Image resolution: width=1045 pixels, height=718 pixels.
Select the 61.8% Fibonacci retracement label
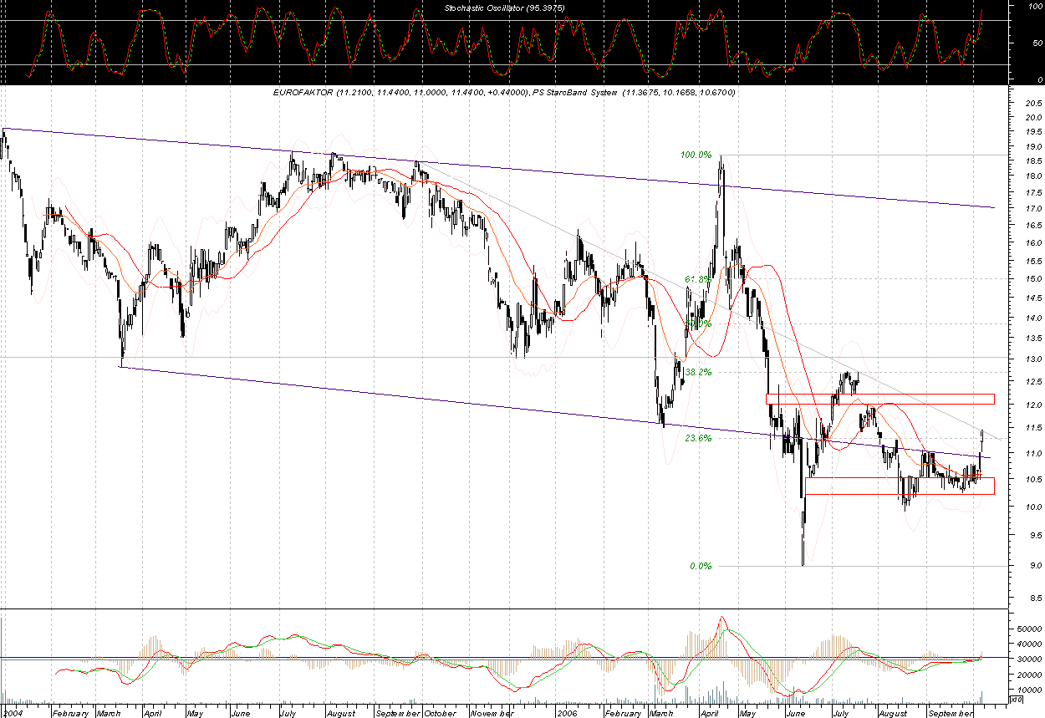point(698,279)
